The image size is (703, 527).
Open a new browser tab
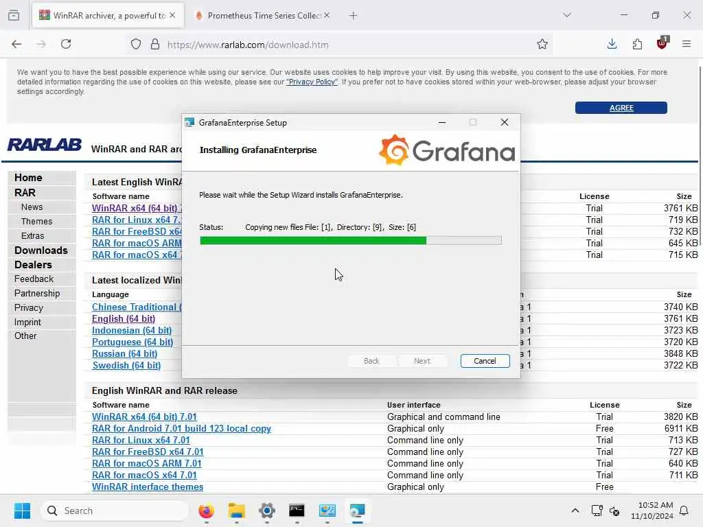354,16
